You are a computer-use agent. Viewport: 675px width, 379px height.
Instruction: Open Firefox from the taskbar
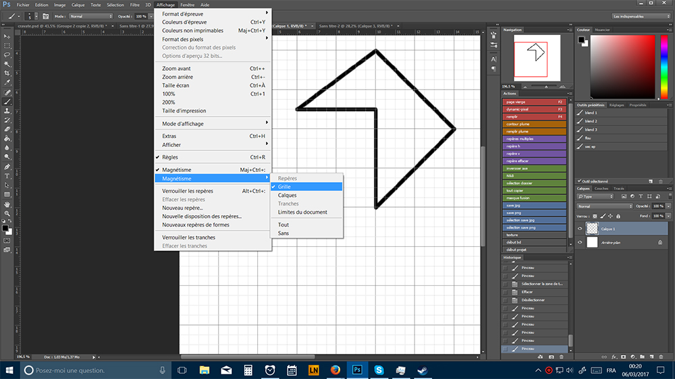coord(334,370)
